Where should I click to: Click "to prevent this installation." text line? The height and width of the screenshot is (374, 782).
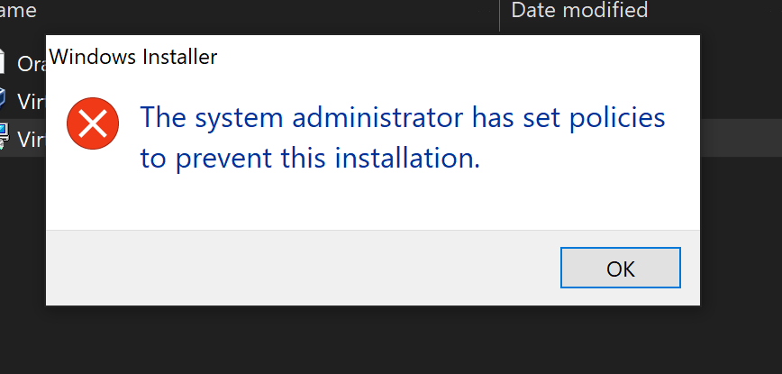[x=310, y=159]
